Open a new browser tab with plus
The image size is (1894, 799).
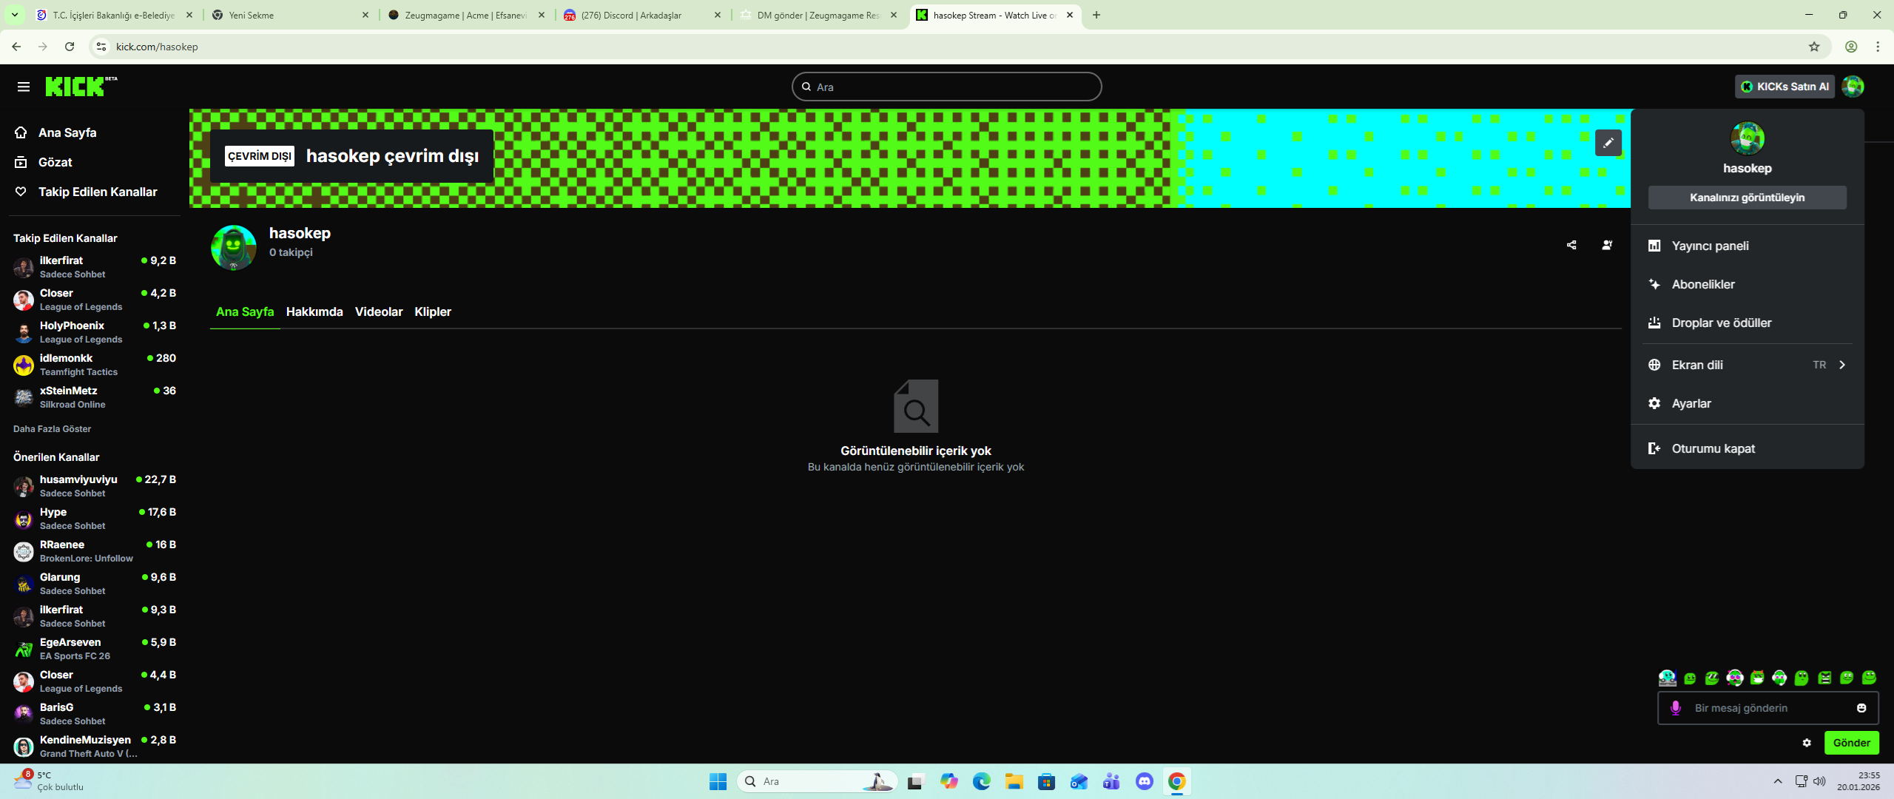tap(1096, 15)
